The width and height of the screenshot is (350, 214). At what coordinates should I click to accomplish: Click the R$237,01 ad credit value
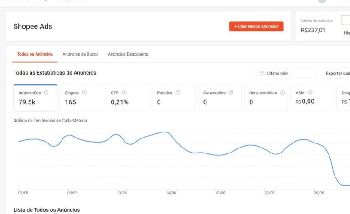[313, 30]
